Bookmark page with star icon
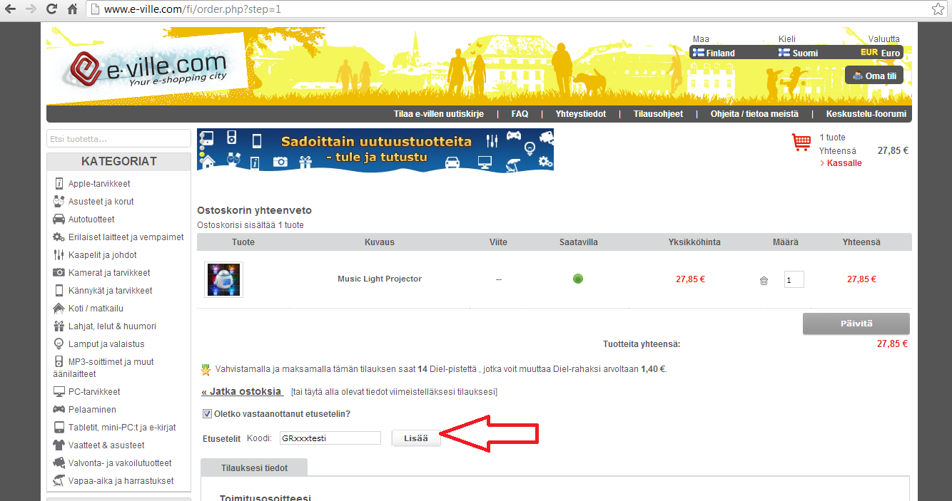The width and height of the screenshot is (952, 501). [938, 10]
